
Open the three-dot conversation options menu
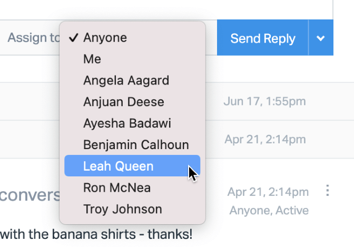click(x=328, y=190)
